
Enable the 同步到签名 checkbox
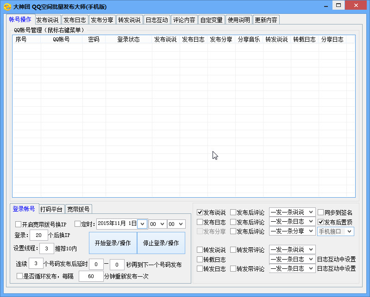pos(321,212)
